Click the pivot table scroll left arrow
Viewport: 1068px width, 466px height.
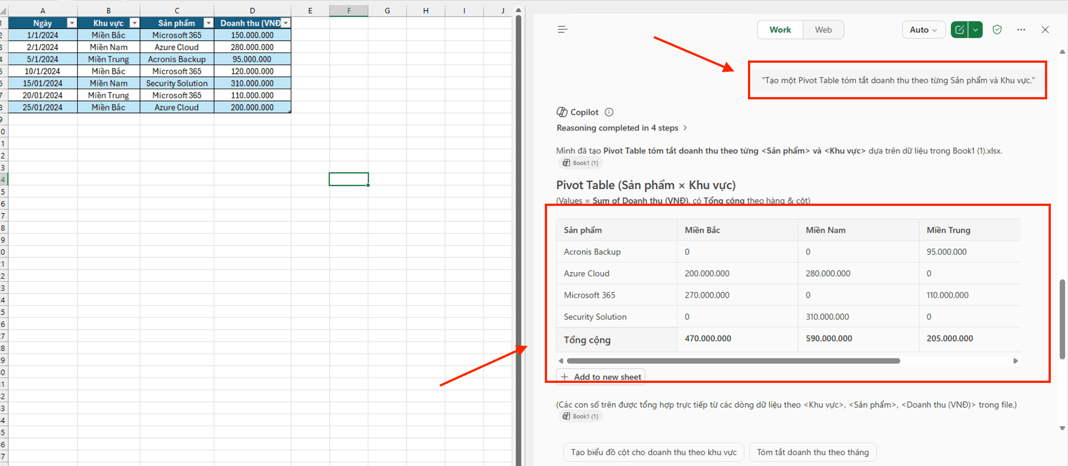561,361
